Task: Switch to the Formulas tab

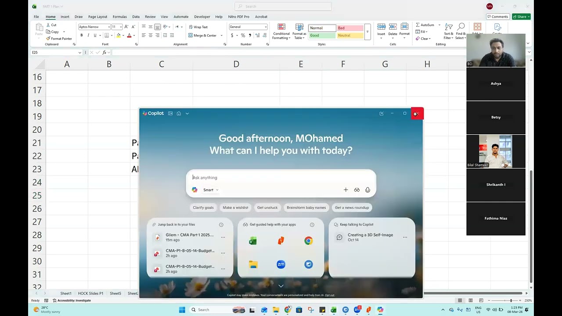Action: coord(120,17)
